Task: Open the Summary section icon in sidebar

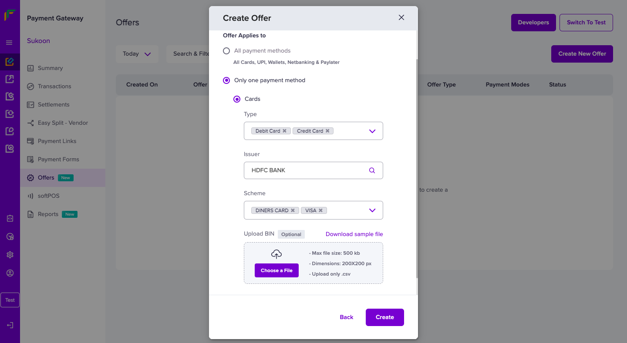Action: (x=30, y=68)
